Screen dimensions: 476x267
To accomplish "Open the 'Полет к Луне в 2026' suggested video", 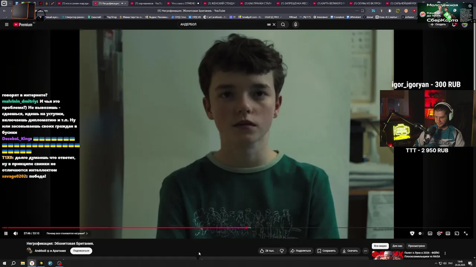I will click(x=422, y=255).
